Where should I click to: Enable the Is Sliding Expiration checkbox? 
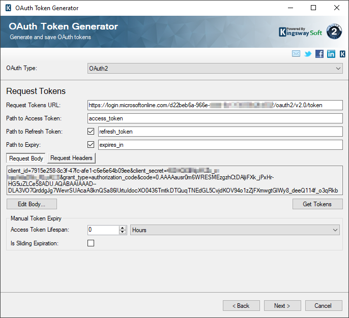(91, 243)
